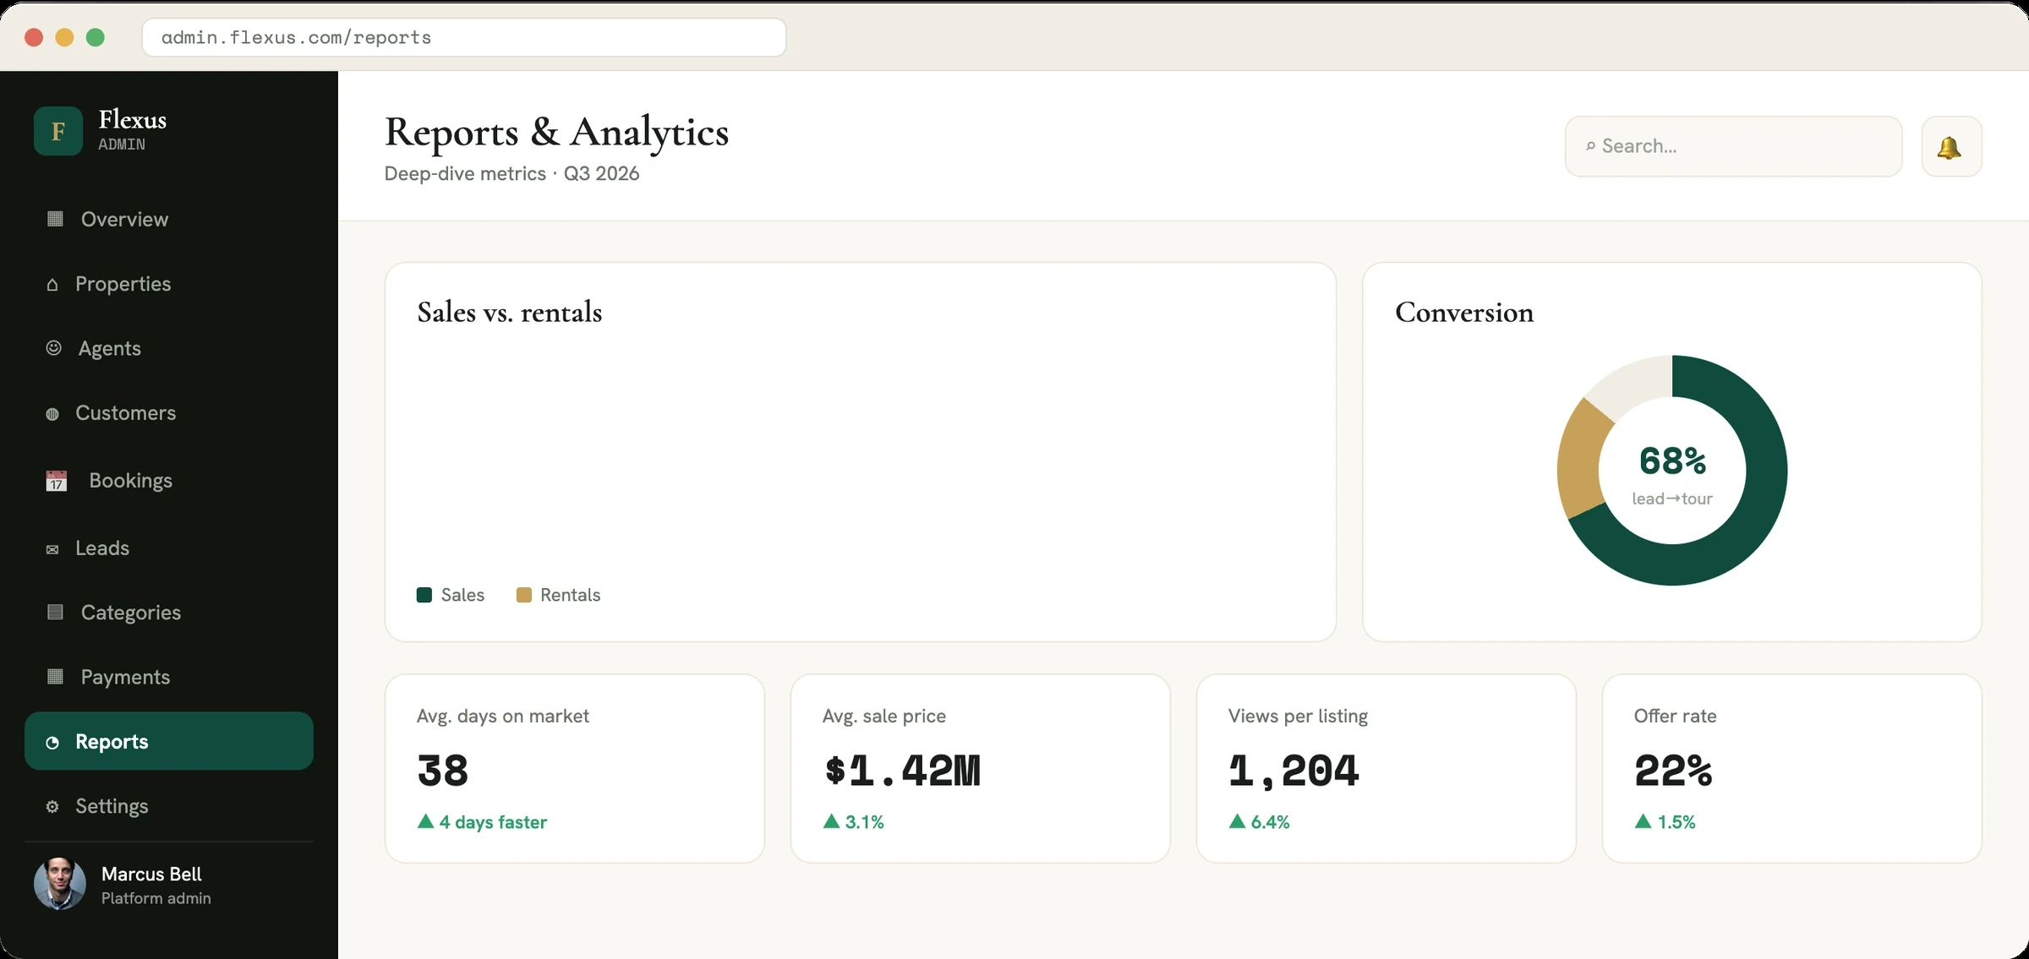Viewport: 2029px width, 959px height.
Task: Select the active Reports menu item
Action: click(169, 741)
